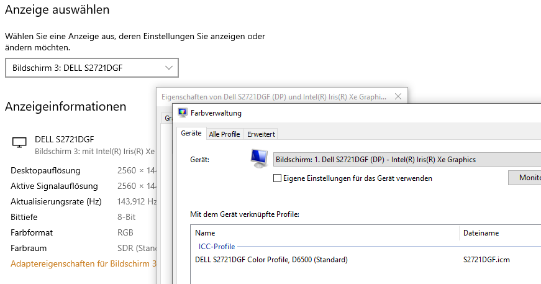Image resolution: width=541 pixels, height=284 pixels.
Task: Open the Gerät dropdown listing Dell S2721DGF (DP)
Action: click(407, 160)
